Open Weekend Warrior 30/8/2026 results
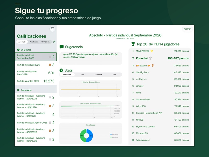Viewport: 209px width, 157px height. point(36,131)
